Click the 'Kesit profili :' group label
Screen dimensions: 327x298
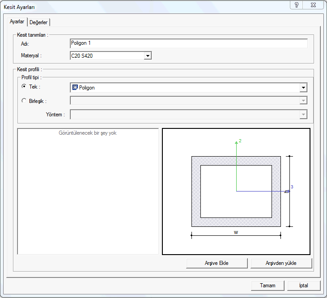(x=30, y=69)
